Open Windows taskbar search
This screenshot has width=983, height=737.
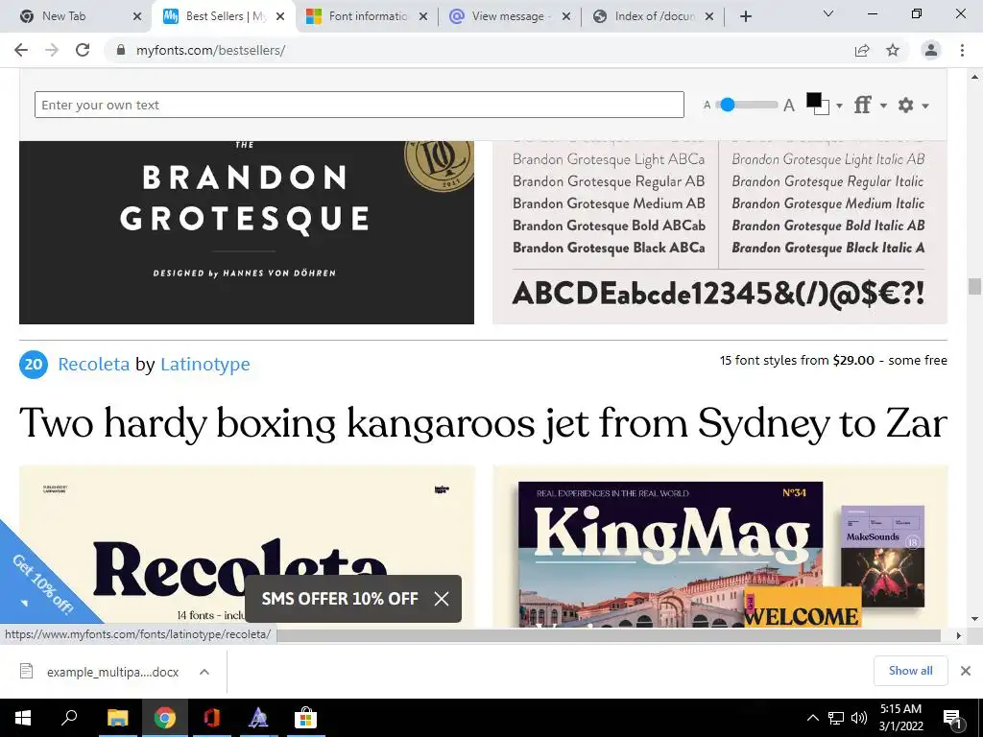(68, 718)
